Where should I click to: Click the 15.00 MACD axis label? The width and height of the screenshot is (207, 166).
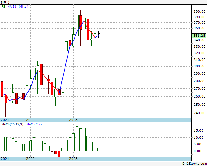(x=198, y=130)
